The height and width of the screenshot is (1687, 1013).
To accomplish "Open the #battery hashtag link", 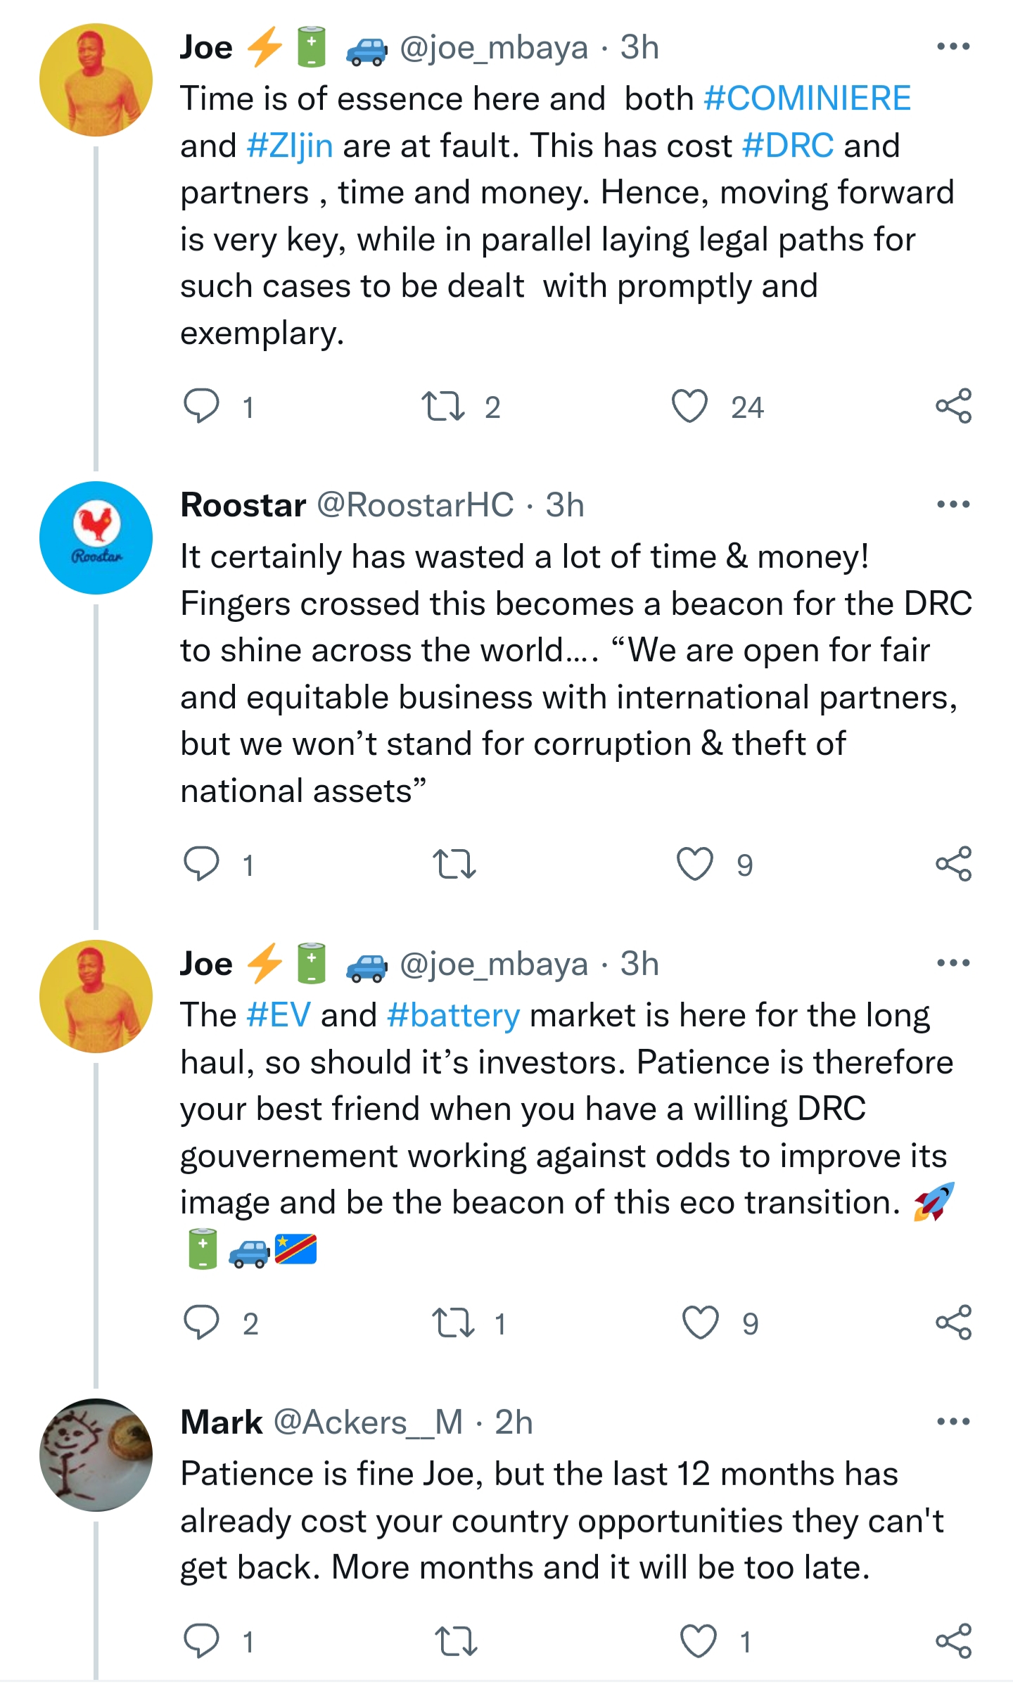I will [453, 1015].
